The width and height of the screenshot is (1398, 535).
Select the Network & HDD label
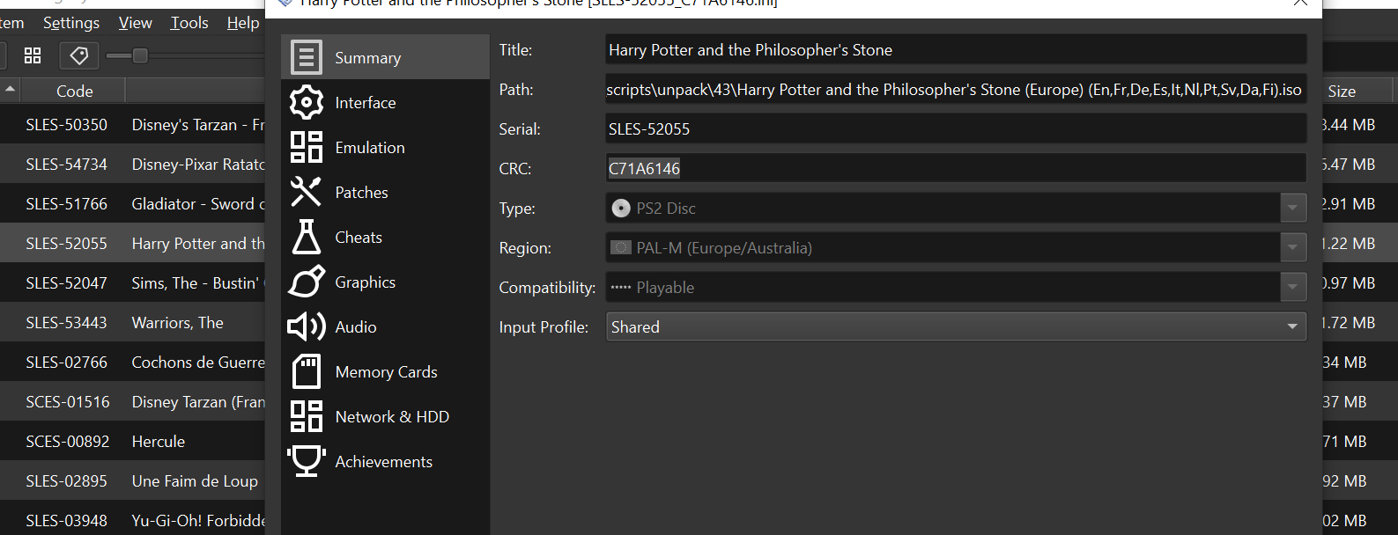point(392,417)
